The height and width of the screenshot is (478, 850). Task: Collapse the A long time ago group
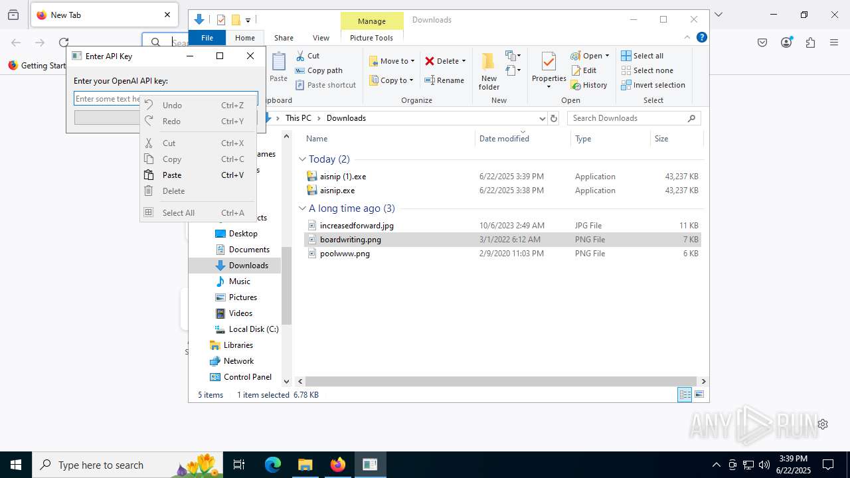[x=302, y=208]
